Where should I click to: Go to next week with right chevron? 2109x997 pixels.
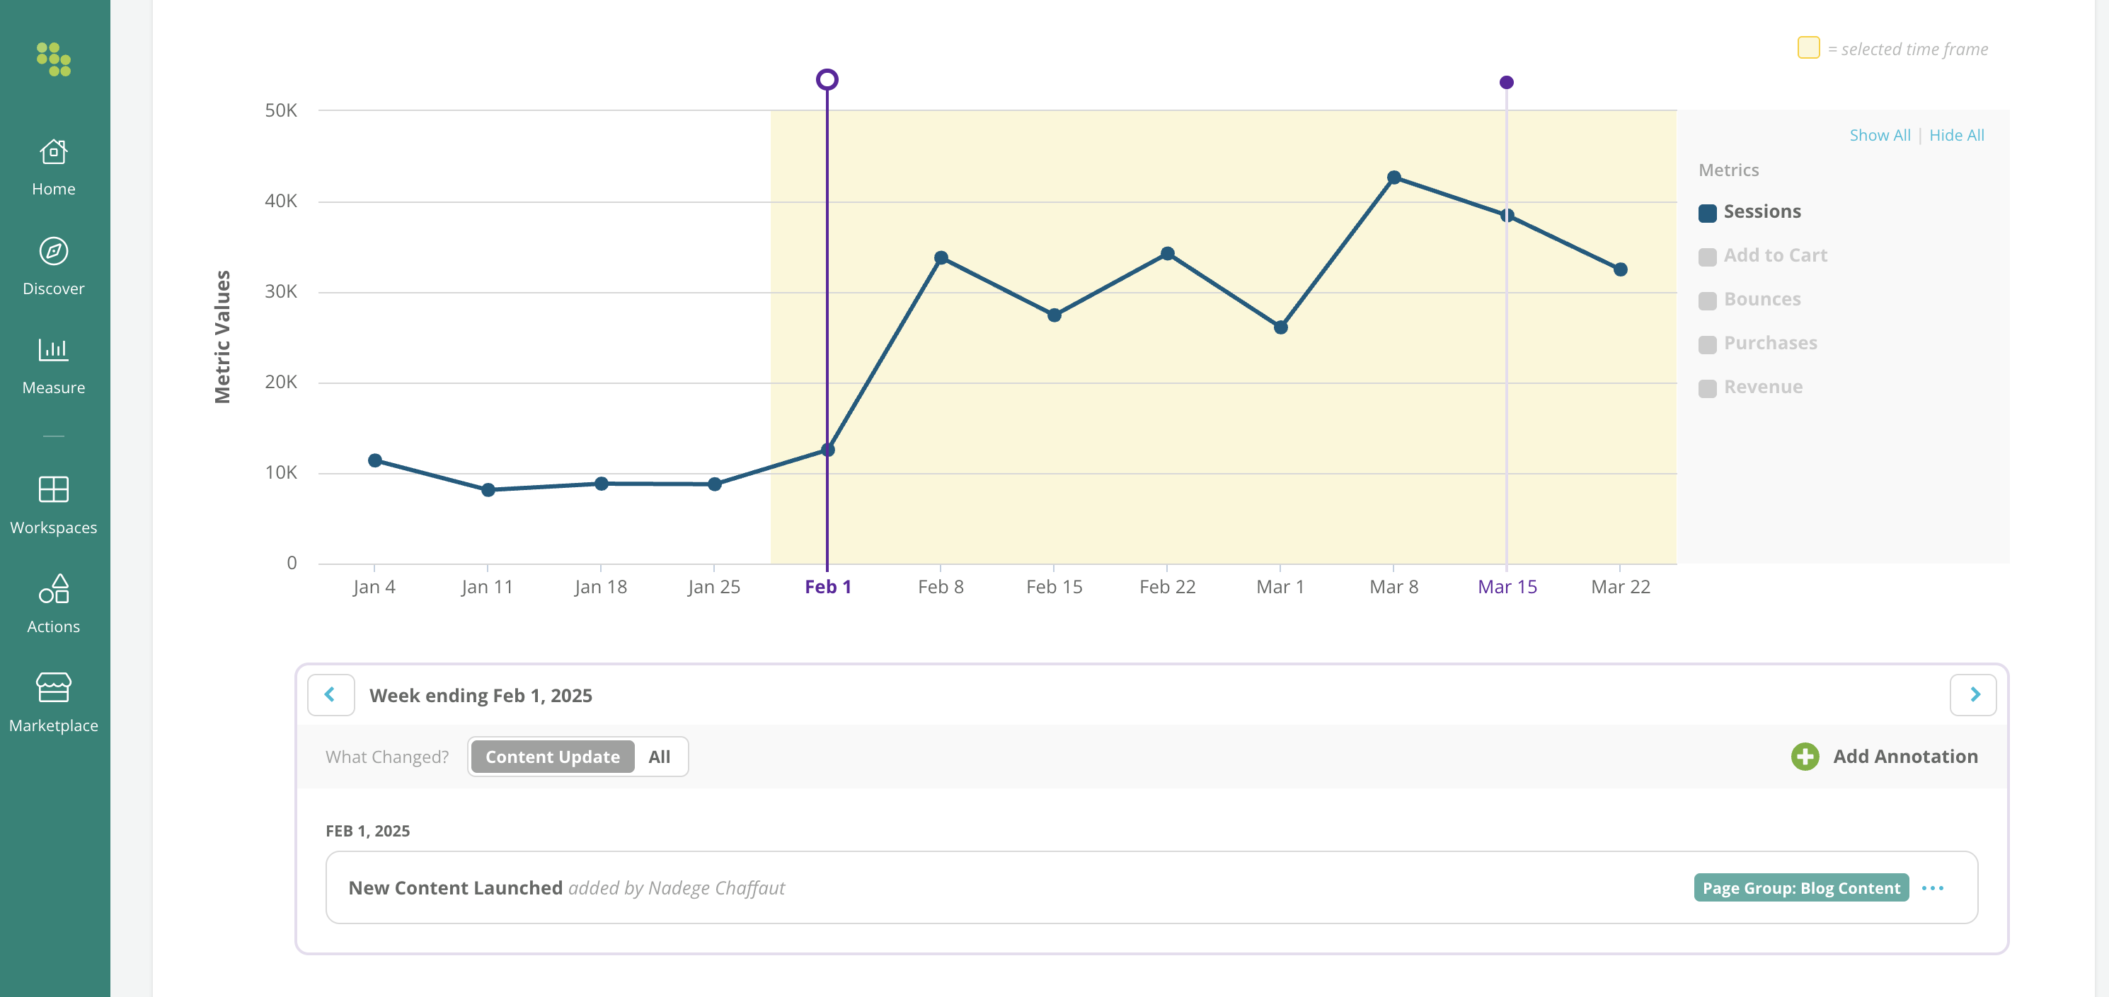coord(1973,695)
